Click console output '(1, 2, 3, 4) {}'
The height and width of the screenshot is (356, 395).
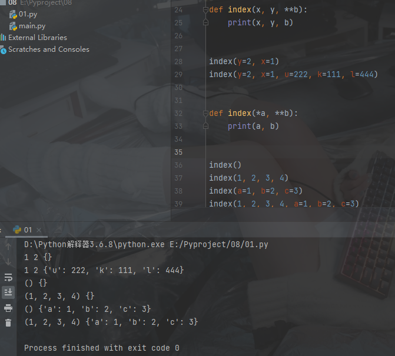pyautogui.click(x=59, y=296)
